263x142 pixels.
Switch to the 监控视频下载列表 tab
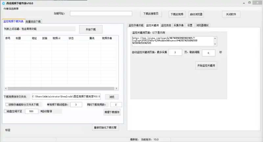coord(13,21)
